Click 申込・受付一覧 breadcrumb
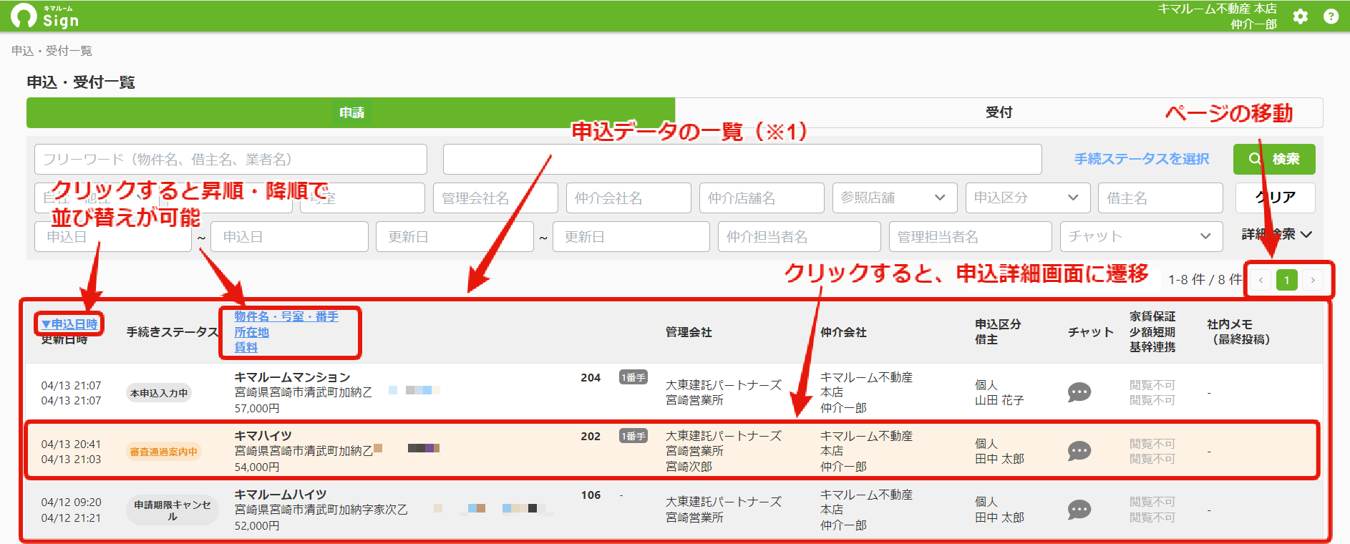The height and width of the screenshot is (544, 1350). click(x=52, y=51)
